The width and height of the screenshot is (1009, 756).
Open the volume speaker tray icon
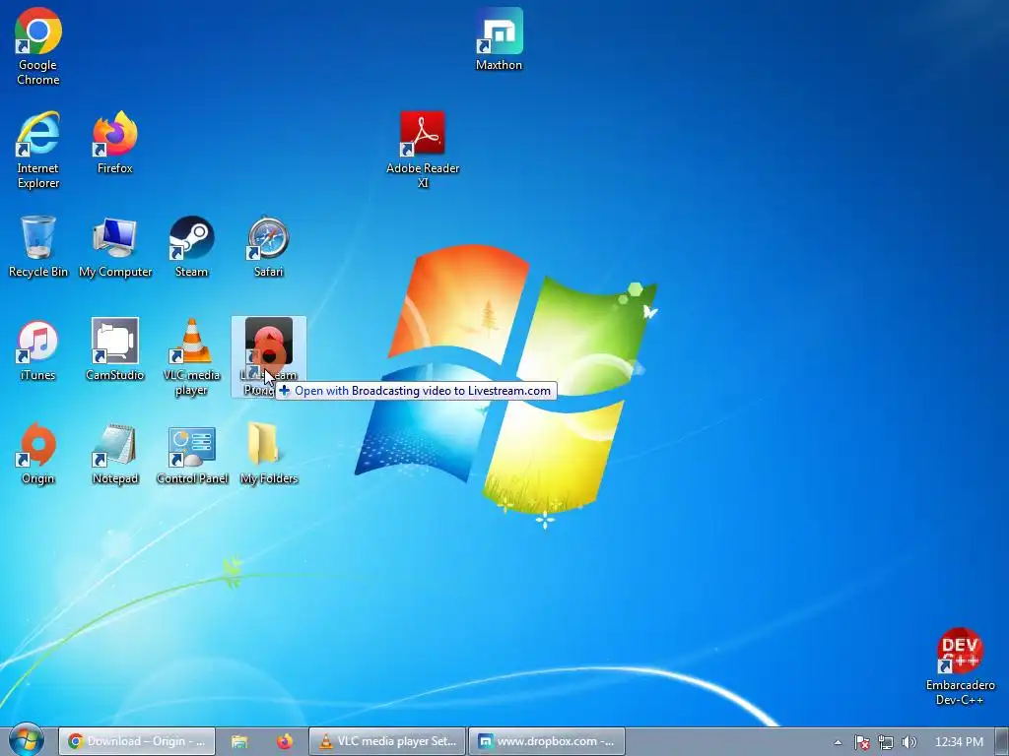point(908,742)
